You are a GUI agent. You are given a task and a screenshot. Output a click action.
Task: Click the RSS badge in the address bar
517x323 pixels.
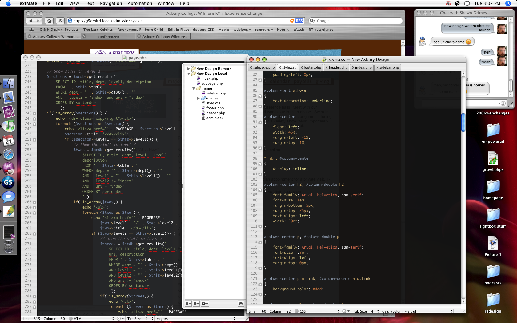click(x=299, y=21)
